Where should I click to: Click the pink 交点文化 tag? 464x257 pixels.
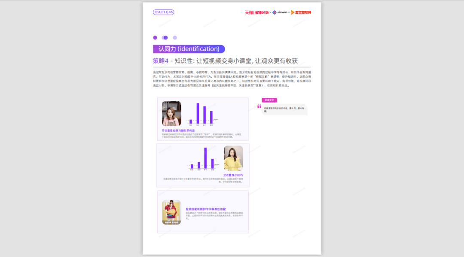[x=269, y=100]
